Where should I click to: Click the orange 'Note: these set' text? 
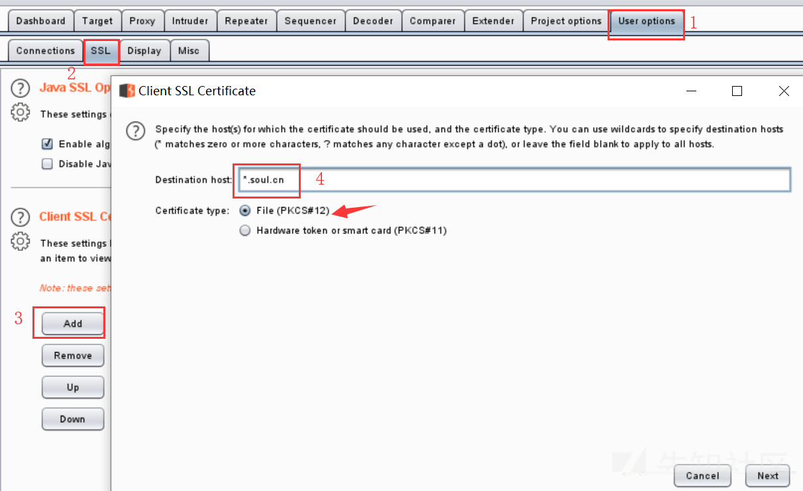(75, 288)
